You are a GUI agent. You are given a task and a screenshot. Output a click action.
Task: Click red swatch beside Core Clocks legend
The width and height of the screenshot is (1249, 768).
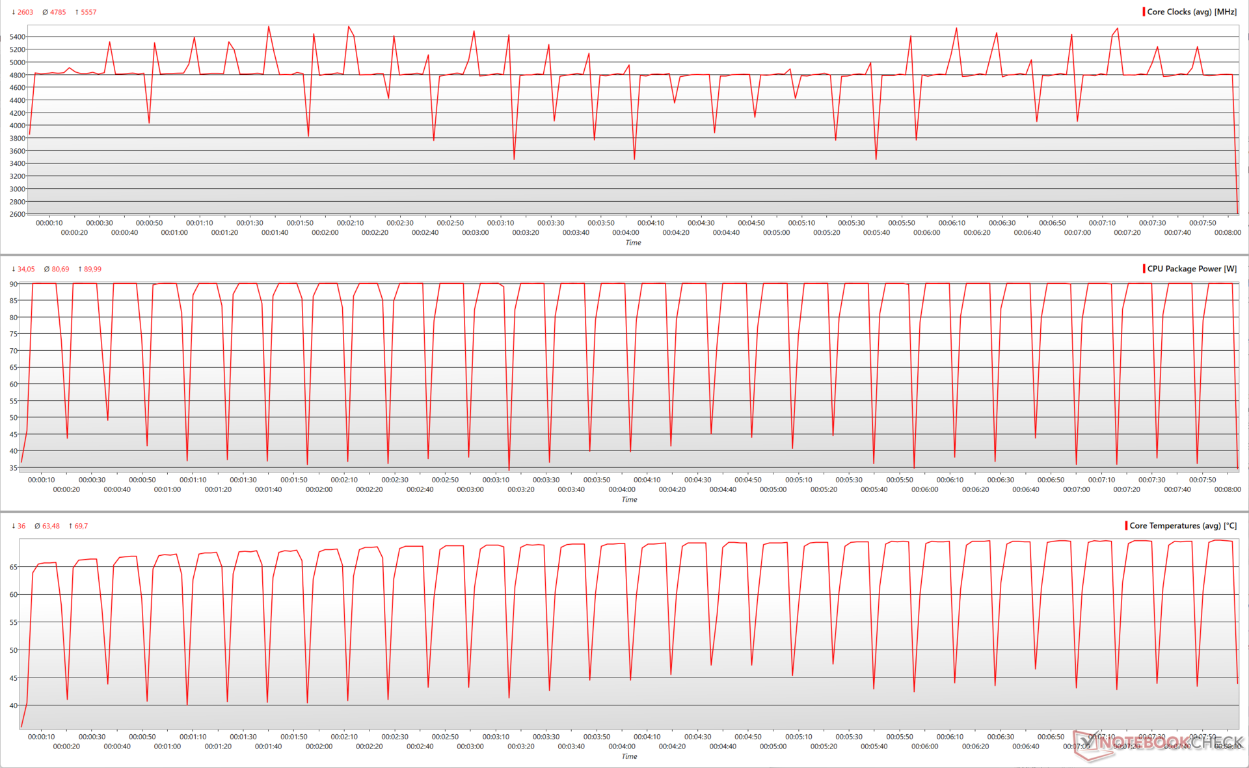coord(1144,12)
